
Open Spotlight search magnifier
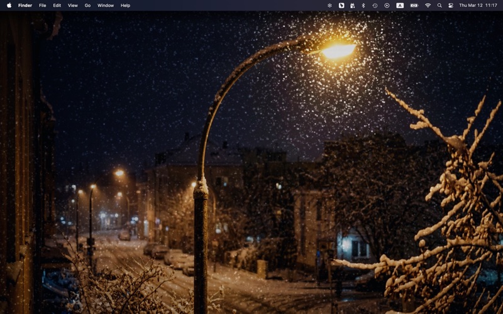[x=439, y=5]
